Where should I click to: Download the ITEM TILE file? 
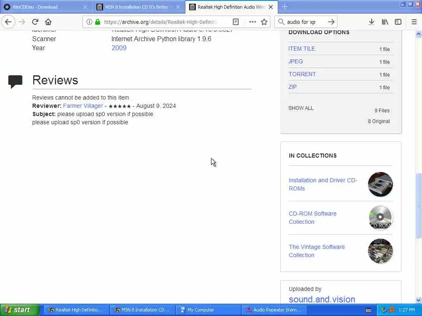[302, 49]
